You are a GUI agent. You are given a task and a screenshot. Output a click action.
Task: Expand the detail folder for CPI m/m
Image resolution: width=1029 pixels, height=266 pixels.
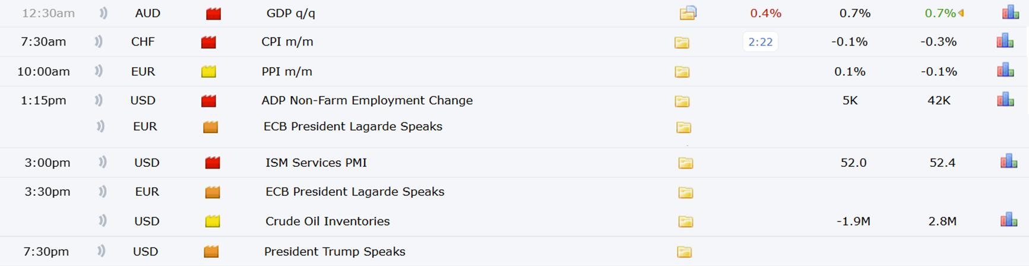682,42
